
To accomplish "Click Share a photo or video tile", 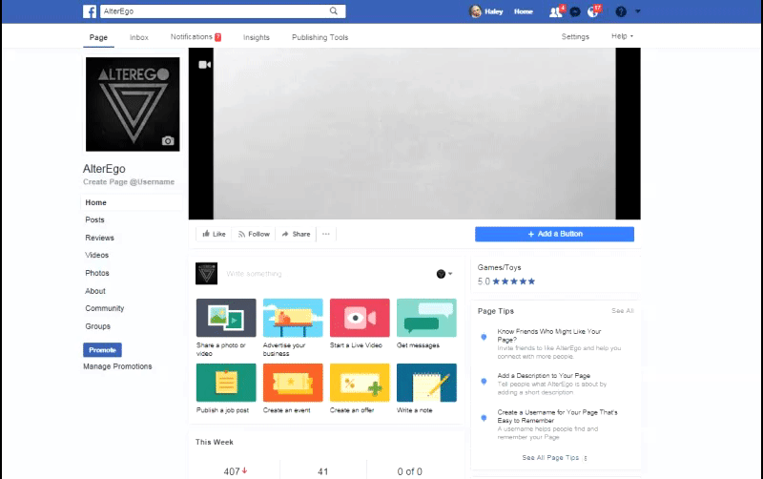I will pyautogui.click(x=226, y=327).
